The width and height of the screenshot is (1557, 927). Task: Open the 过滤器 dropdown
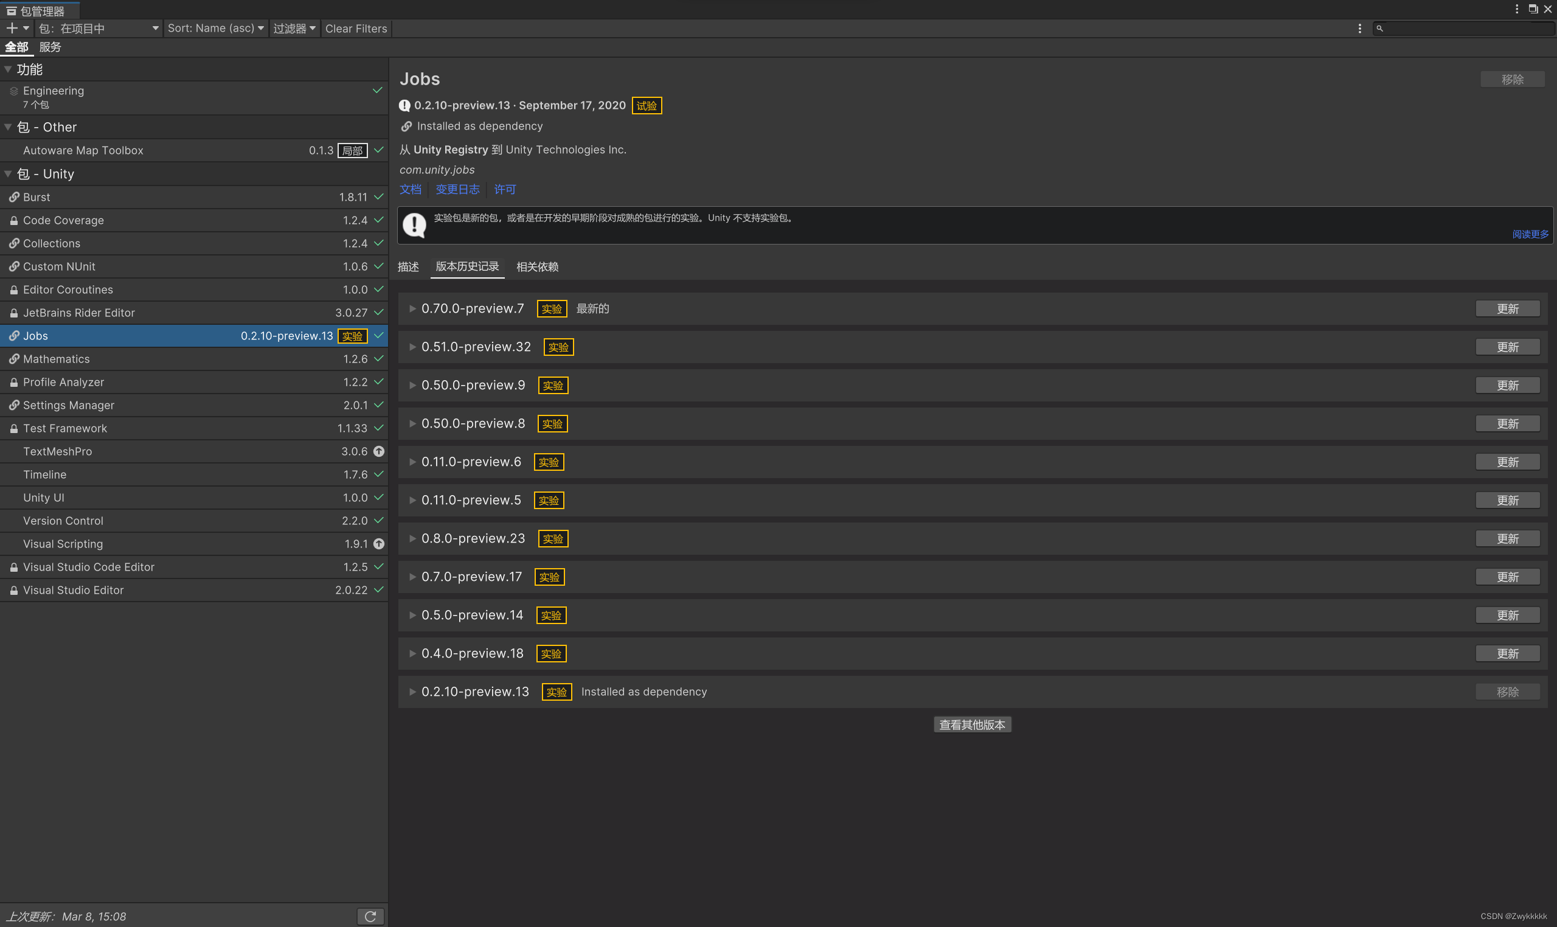(294, 28)
